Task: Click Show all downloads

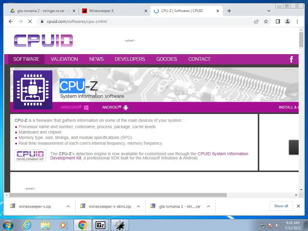Action: 281,206
